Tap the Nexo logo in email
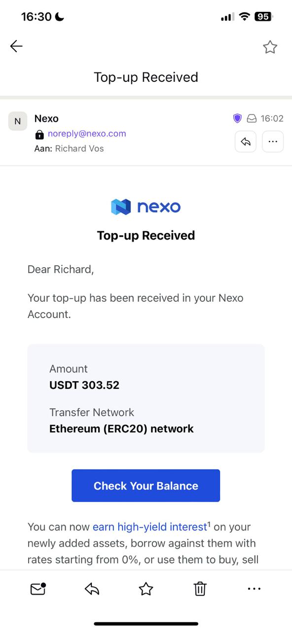This screenshot has width=292, height=631. [x=146, y=207]
